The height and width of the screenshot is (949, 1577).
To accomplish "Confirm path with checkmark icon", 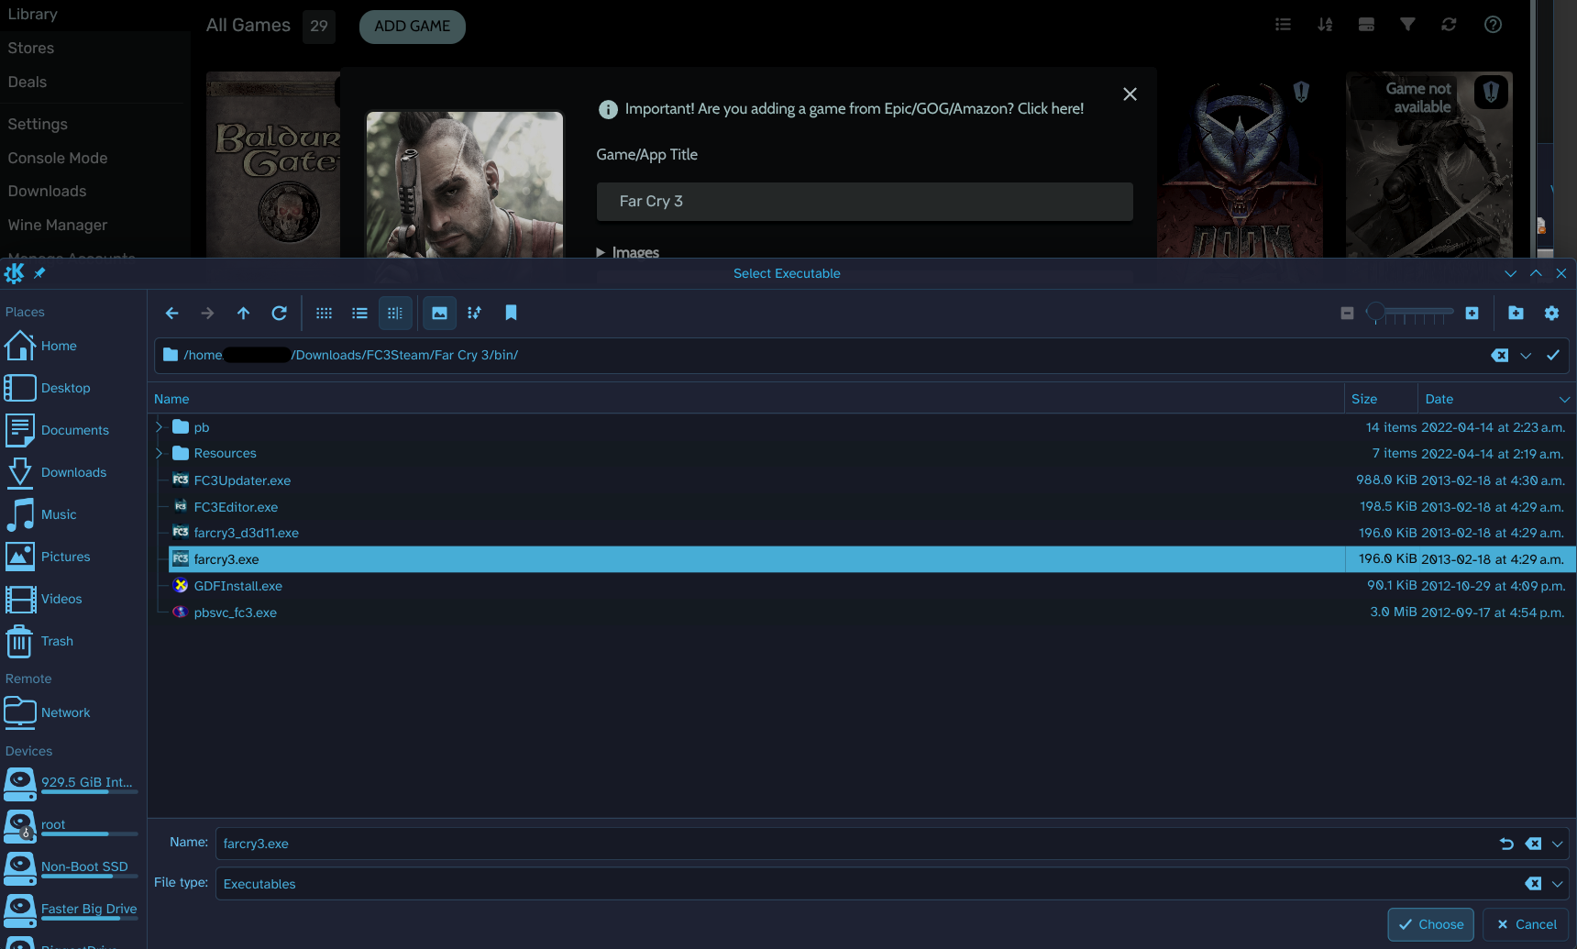I will click(x=1553, y=356).
